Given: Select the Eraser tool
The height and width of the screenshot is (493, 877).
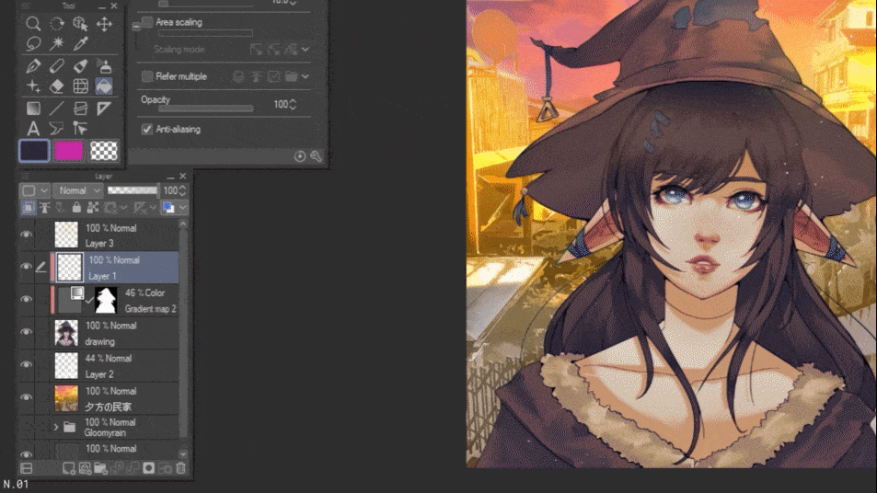Looking at the screenshot, I should (x=56, y=86).
